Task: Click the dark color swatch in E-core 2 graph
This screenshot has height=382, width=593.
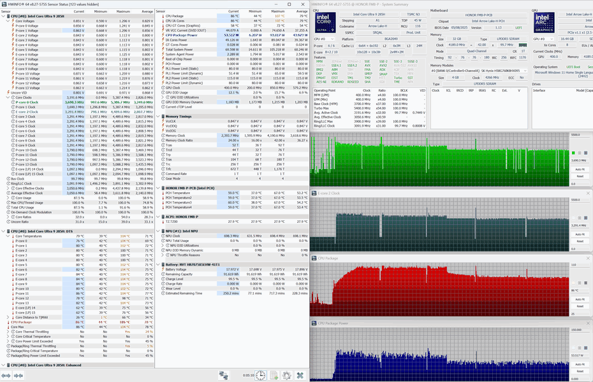Action: click(x=586, y=218)
